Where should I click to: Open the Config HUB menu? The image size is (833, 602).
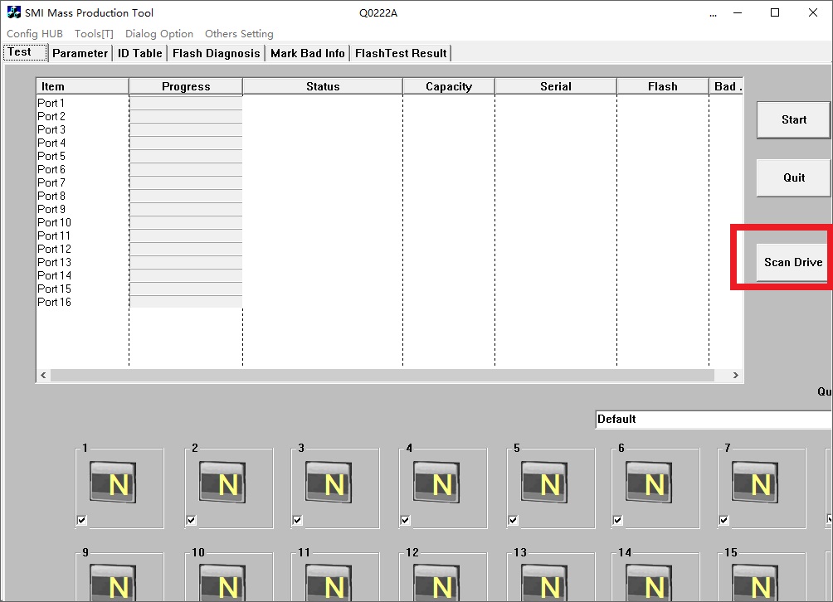coord(35,34)
